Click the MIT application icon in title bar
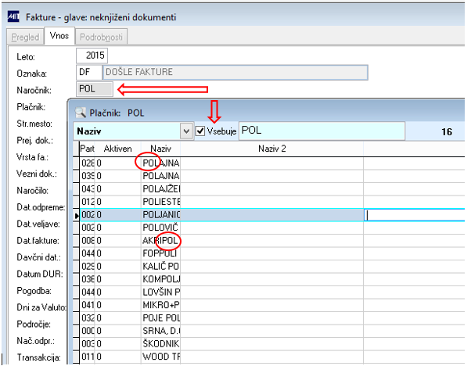The height and width of the screenshot is (366, 471). 13,16
